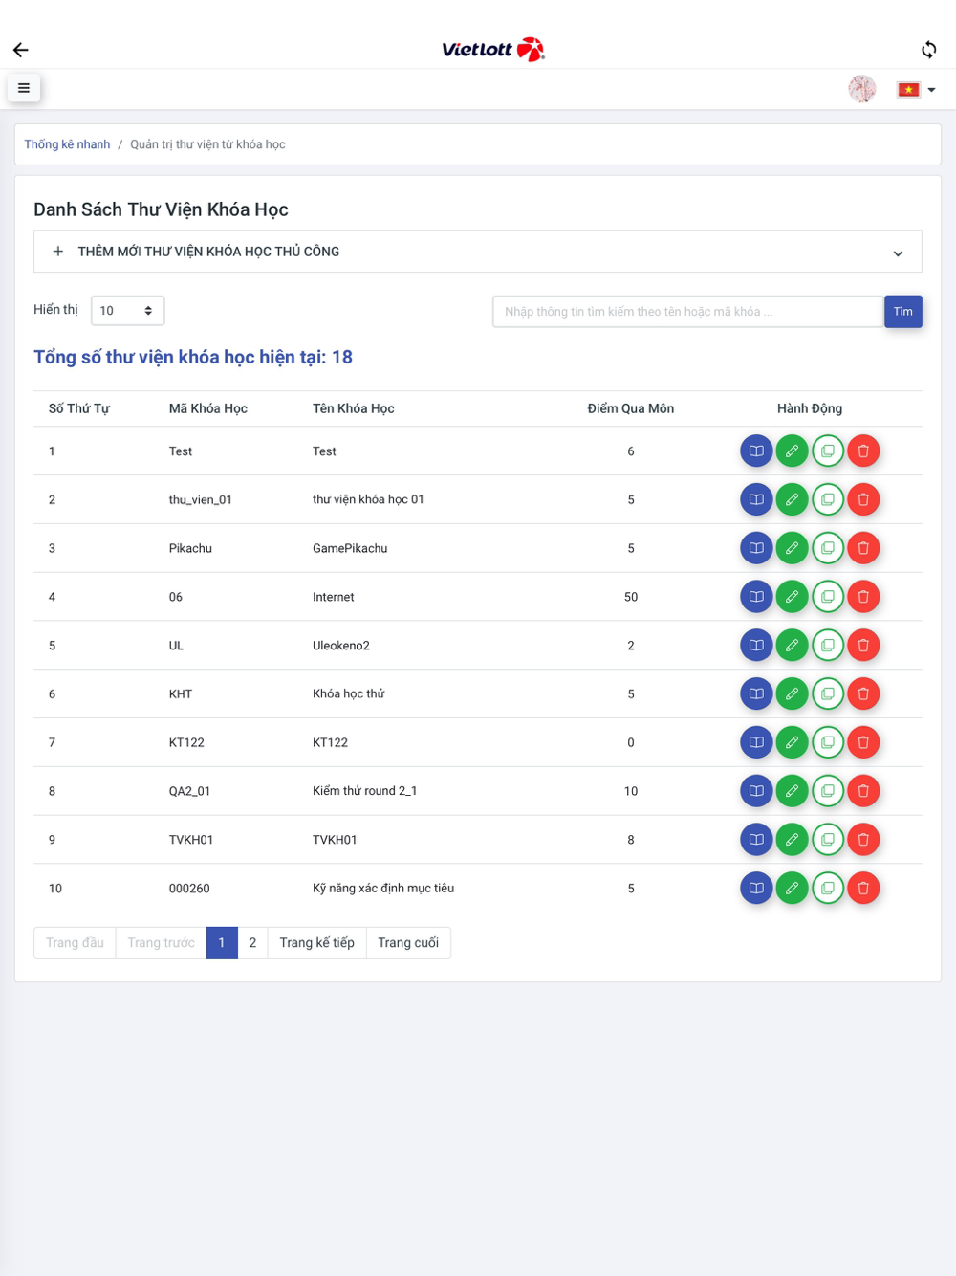Refresh the page with the reload icon
This screenshot has width=956, height=1276.
pos(928,50)
